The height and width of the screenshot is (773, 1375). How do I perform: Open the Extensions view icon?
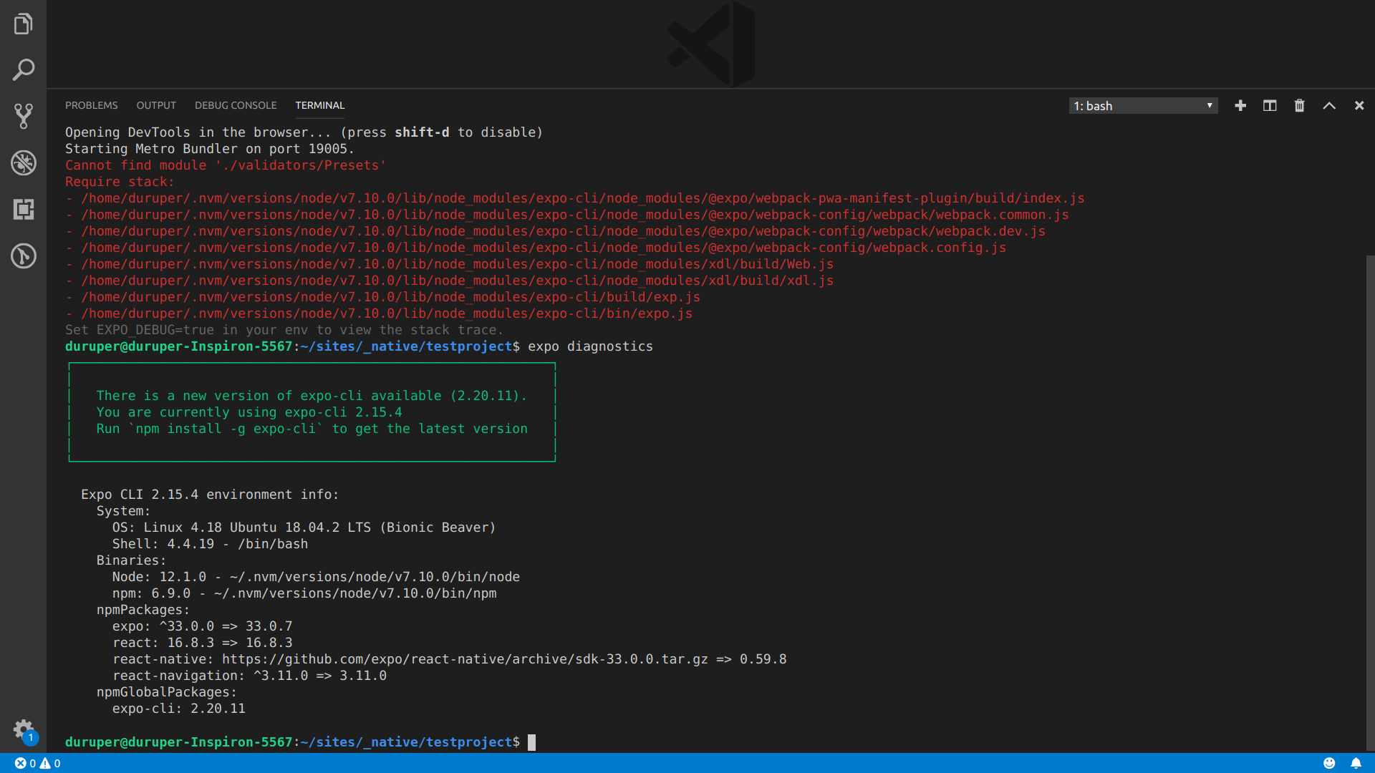23,210
